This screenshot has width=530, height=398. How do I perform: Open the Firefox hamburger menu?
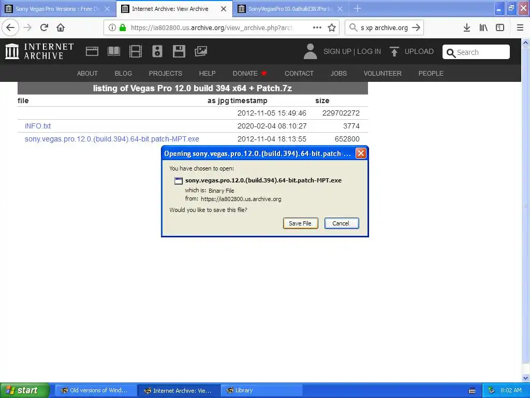[520, 28]
